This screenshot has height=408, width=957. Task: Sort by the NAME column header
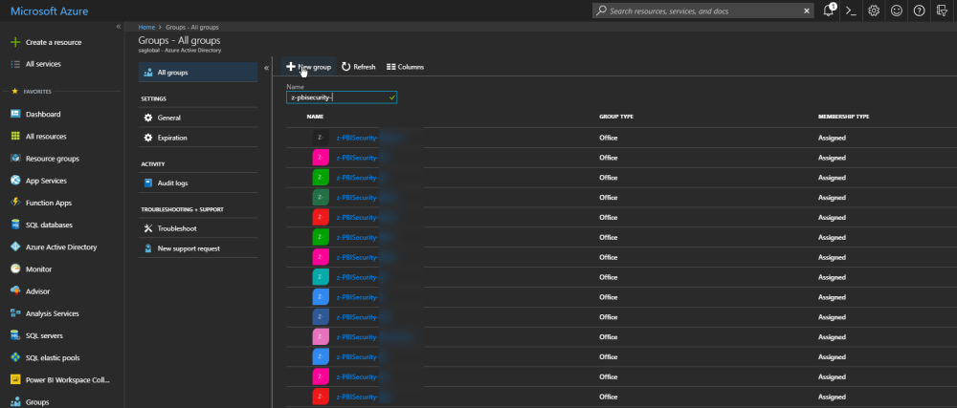(x=315, y=117)
